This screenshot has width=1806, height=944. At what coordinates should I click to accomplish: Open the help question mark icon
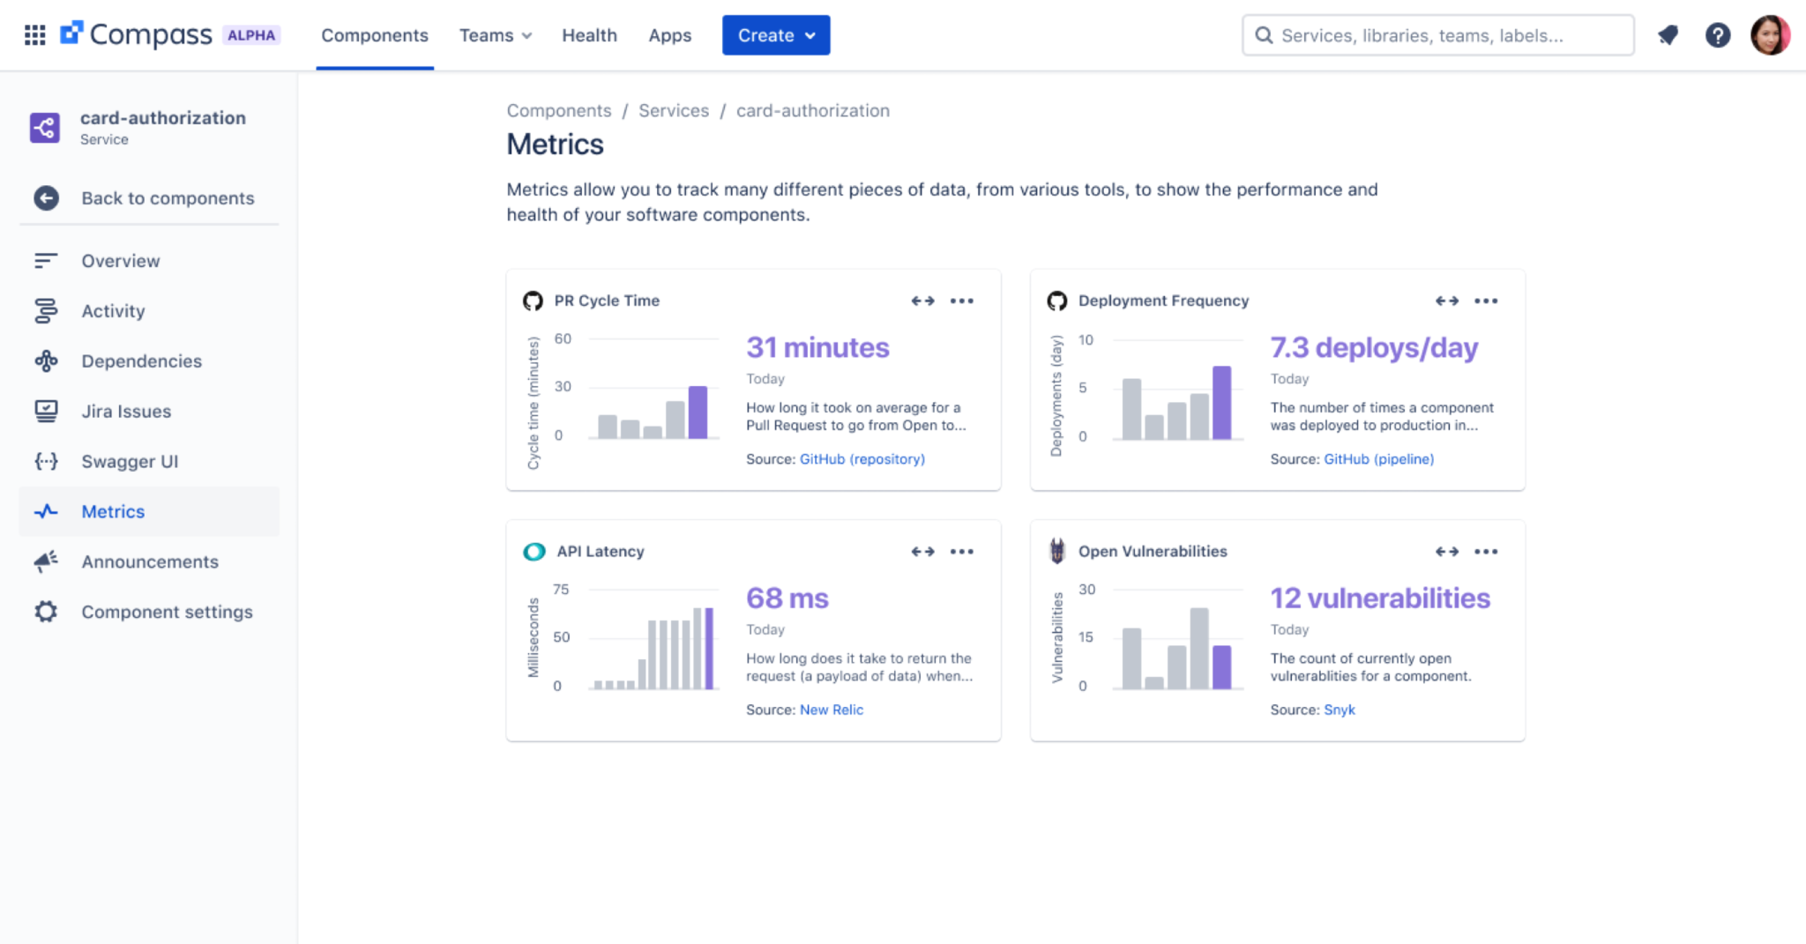tap(1719, 34)
